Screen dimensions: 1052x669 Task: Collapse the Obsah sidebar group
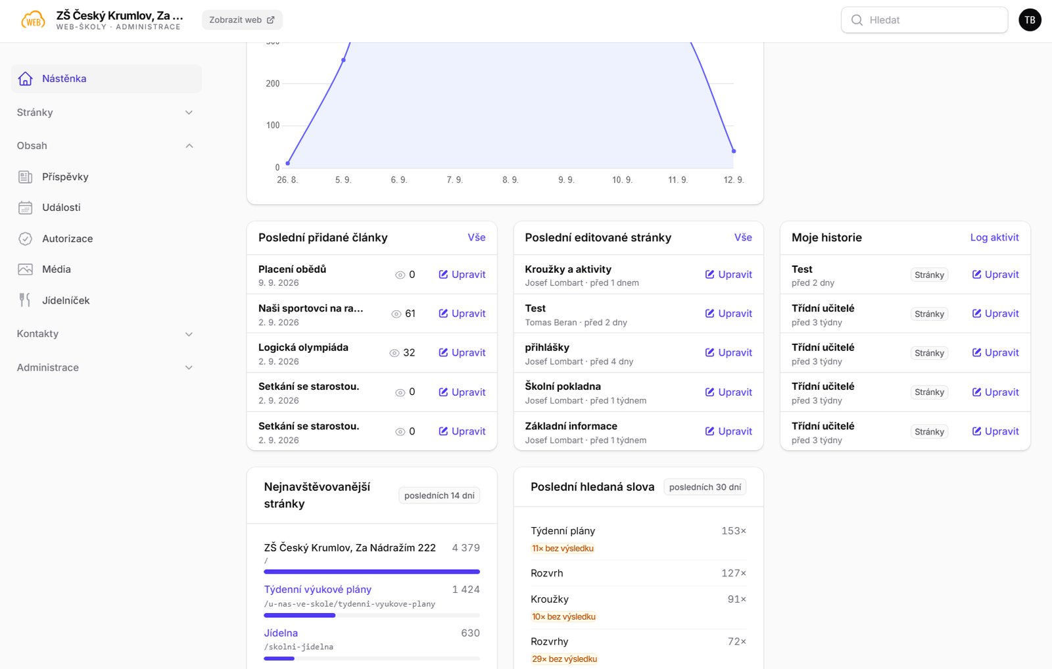[106, 146]
